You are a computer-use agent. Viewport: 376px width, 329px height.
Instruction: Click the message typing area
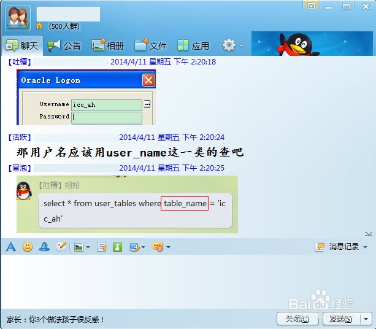coord(187,281)
